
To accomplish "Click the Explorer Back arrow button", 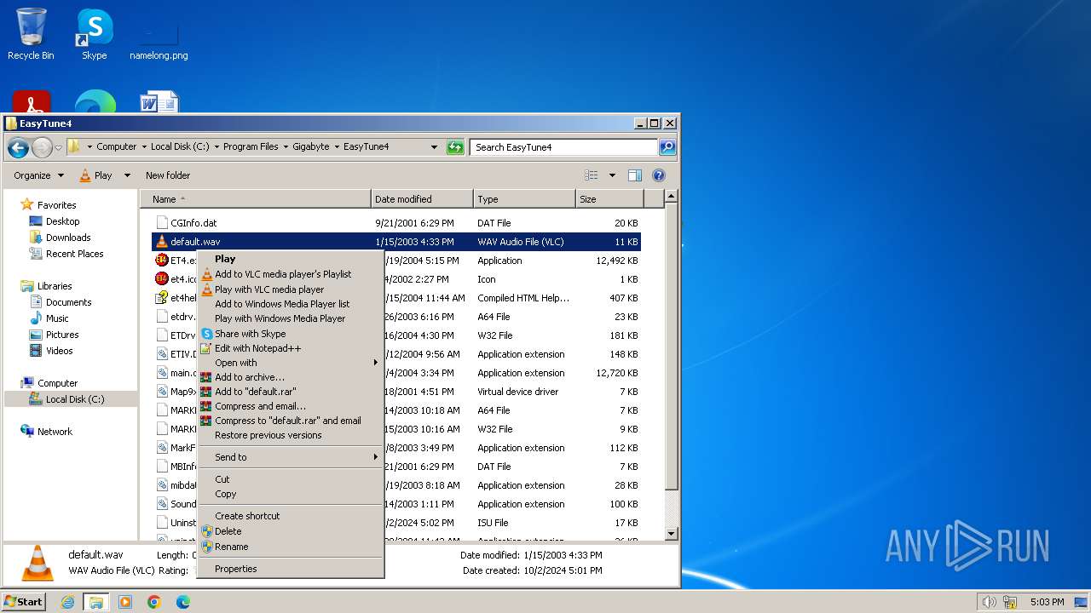I will click(18, 147).
